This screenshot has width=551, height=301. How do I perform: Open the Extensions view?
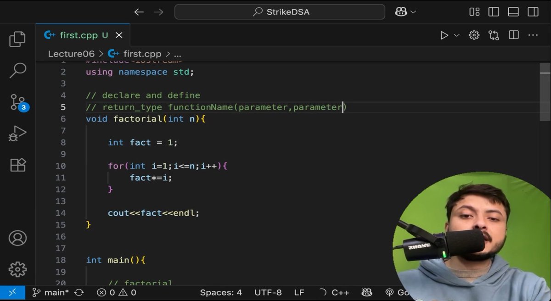coord(17,165)
